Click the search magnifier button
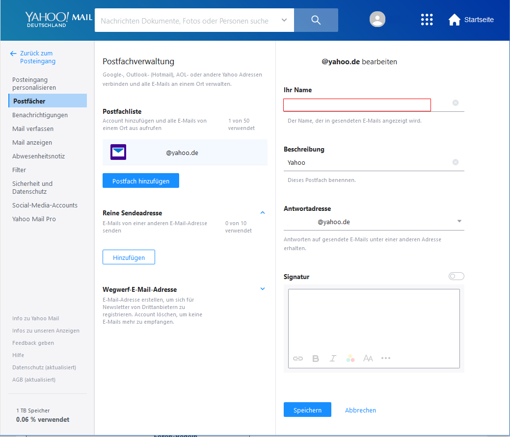The image size is (510, 437). [316, 20]
